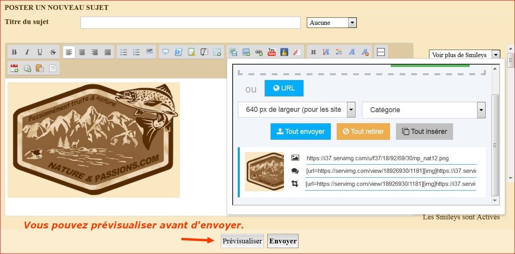This screenshot has width=515, height=254.
Task: Insert hidden content block
Action: coord(204,52)
